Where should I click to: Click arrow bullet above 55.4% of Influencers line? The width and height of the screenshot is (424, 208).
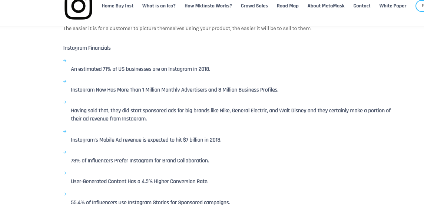pos(64,194)
